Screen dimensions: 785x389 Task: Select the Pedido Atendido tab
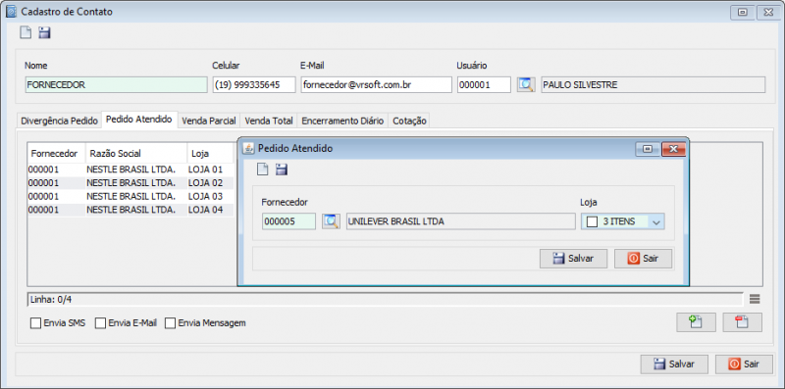139,120
